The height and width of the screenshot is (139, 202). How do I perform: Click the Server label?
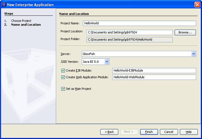point(66,54)
